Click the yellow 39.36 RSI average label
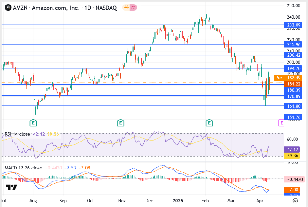 [292, 156]
